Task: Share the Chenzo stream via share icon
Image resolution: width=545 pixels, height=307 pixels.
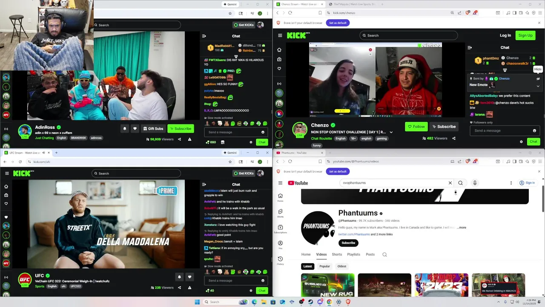Action: [x=454, y=138]
